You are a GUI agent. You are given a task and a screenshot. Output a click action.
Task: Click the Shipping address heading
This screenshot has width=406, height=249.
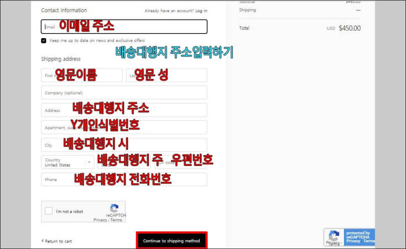click(x=61, y=59)
